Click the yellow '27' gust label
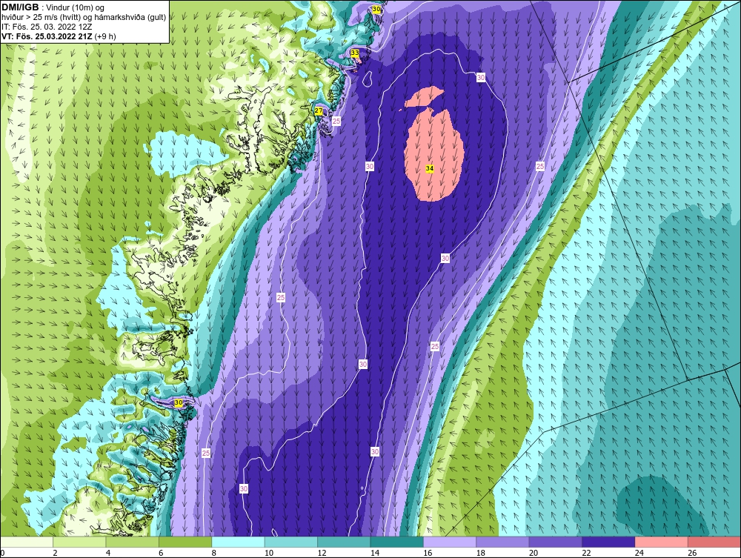 click(x=319, y=110)
